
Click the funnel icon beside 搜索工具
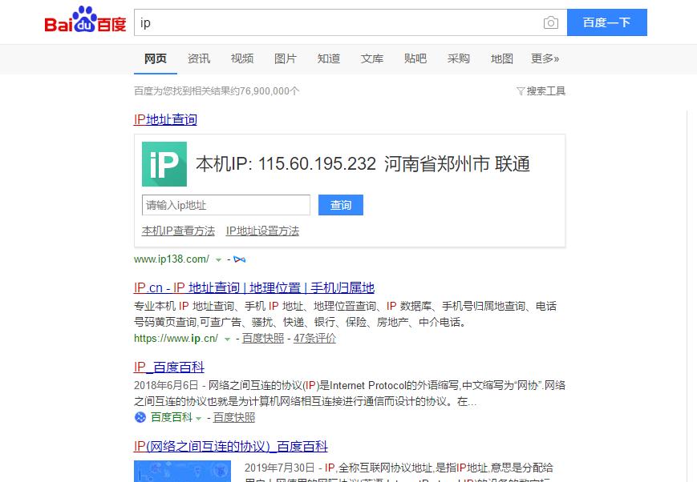click(521, 90)
